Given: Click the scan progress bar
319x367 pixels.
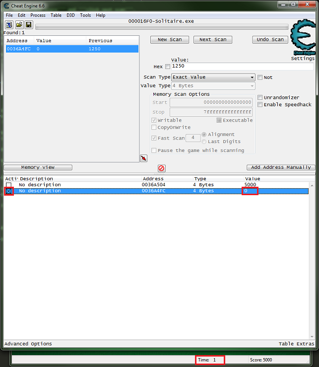Looking at the screenshot, I should coord(161,27).
